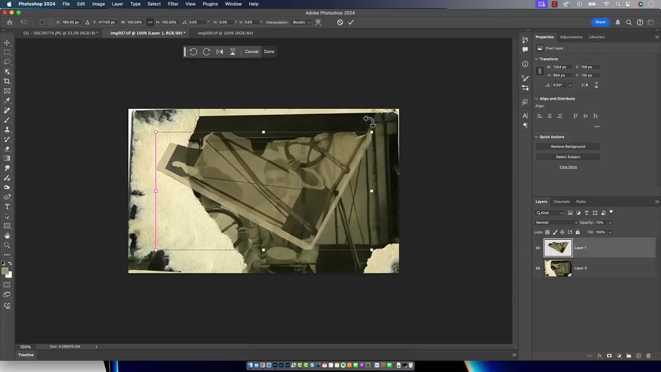This screenshot has height=372, width=661.
Task: Open layer Kind filter dropdown
Action: pyautogui.click(x=550, y=213)
